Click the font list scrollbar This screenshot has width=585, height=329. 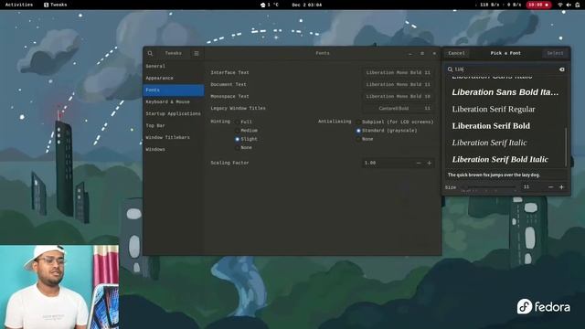(x=566, y=147)
